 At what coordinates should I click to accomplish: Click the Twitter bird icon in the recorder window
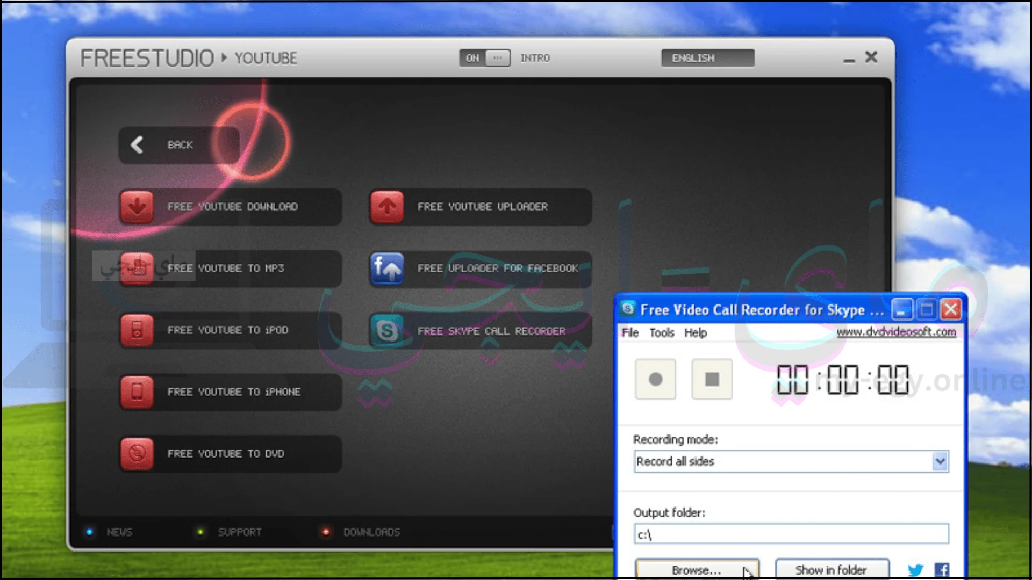click(915, 570)
